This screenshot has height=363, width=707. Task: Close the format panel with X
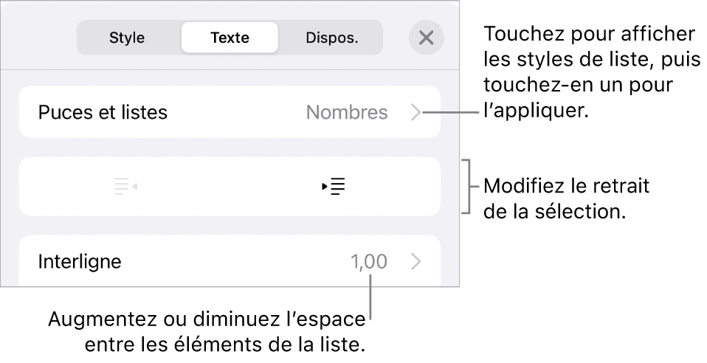[x=426, y=38]
